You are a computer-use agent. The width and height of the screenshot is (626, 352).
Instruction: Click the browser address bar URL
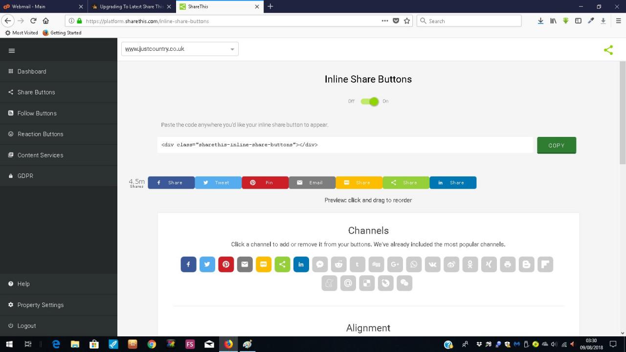click(147, 21)
